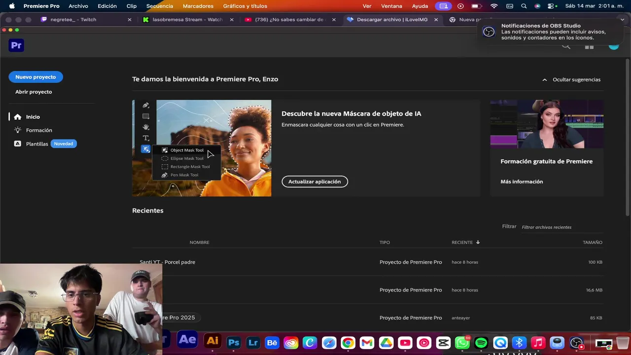This screenshot has width=631, height=355.
Task: Launch Illustrator from the dock
Action: pos(212,341)
